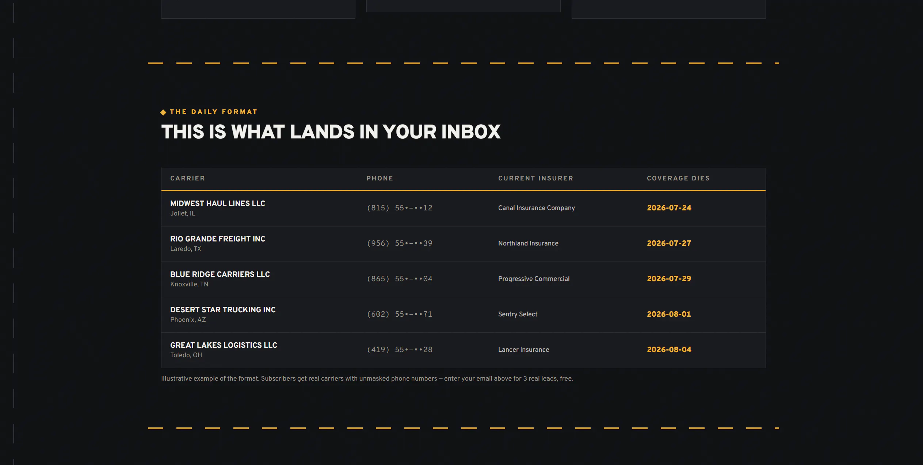Click the Phoenix, AZ location text
Viewport: 923px width, 465px height.
click(x=188, y=320)
